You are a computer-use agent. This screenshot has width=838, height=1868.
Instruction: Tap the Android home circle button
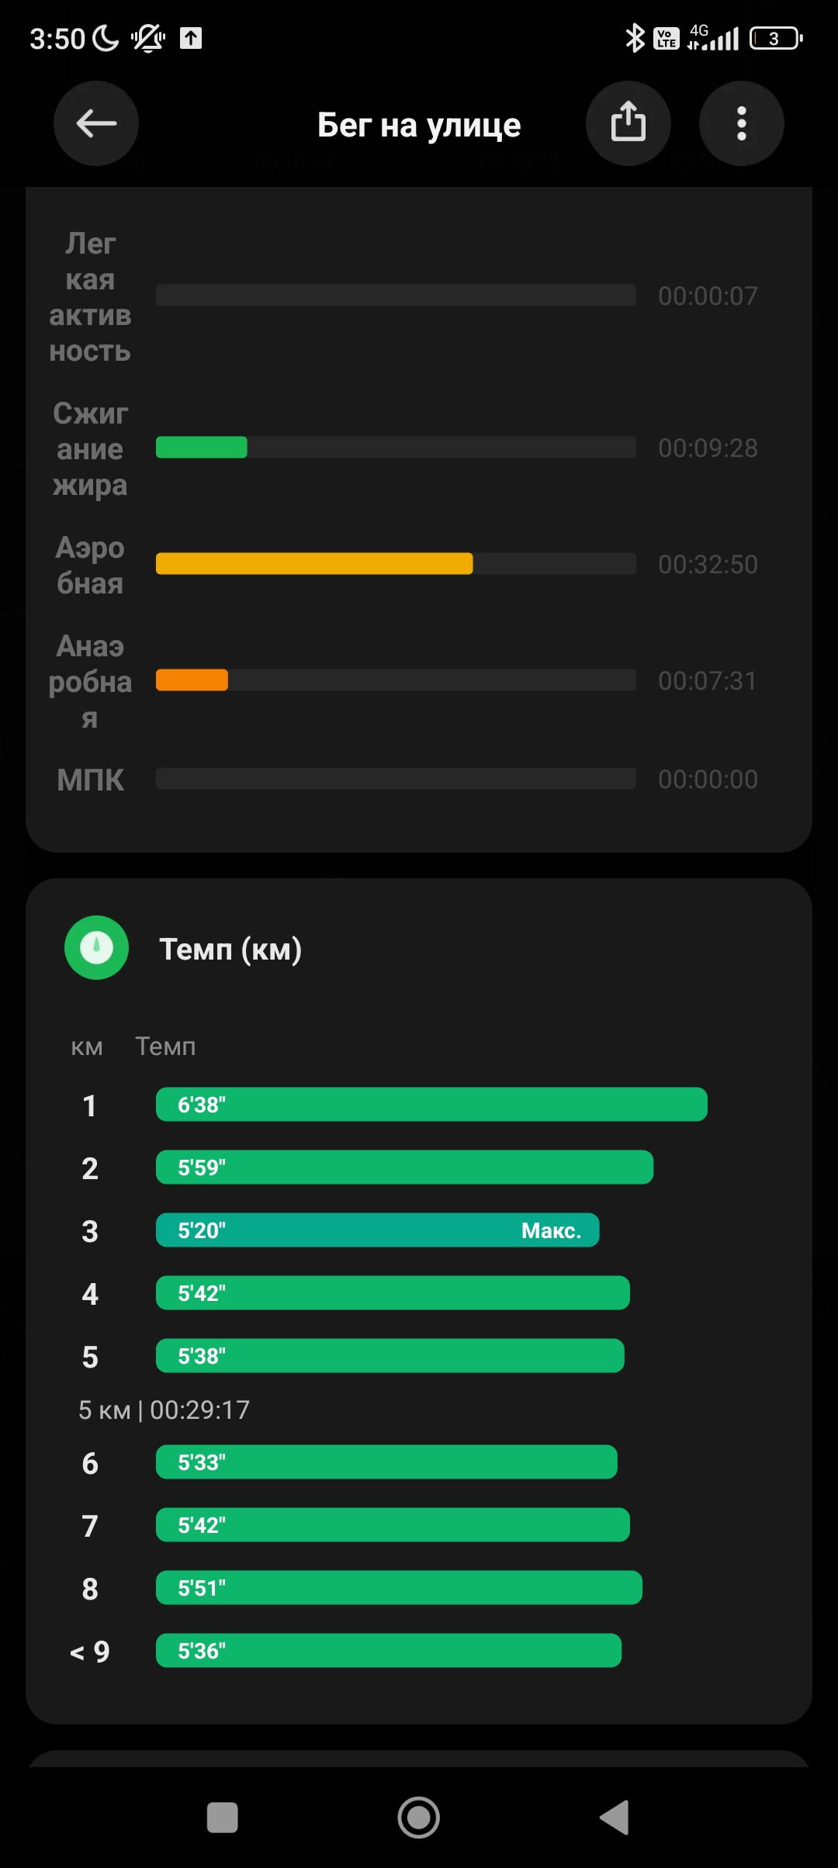point(419,1818)
